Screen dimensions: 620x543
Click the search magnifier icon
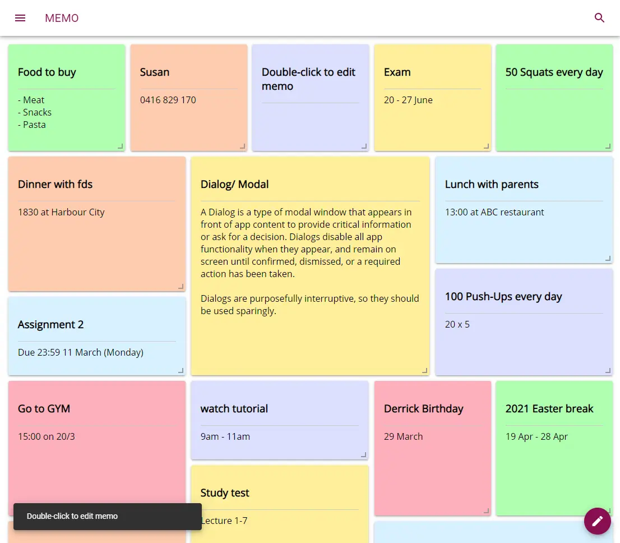[x=599, y=18]
